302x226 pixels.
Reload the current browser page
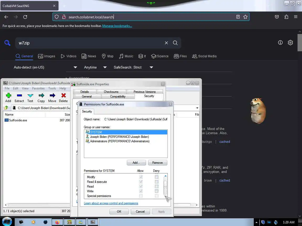coord(25,17)
